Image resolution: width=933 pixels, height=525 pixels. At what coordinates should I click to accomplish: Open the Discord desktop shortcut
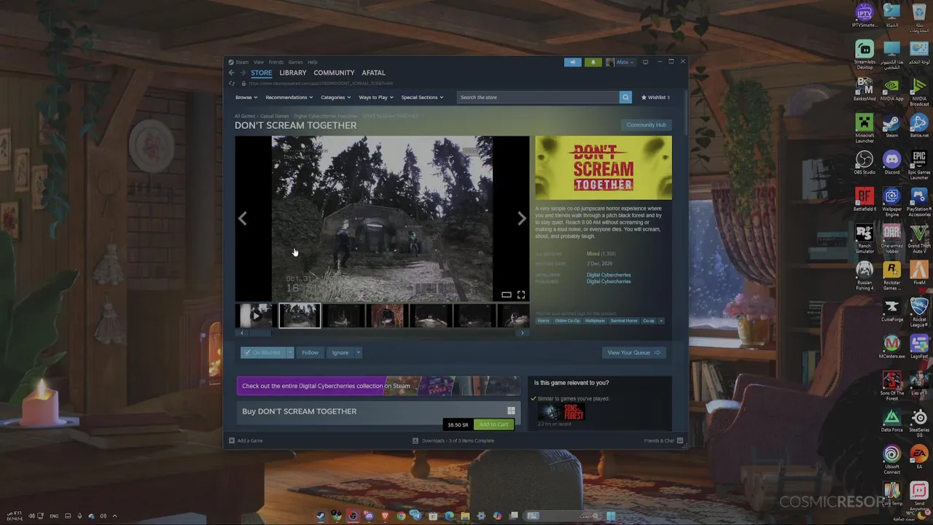click(891, 163)
